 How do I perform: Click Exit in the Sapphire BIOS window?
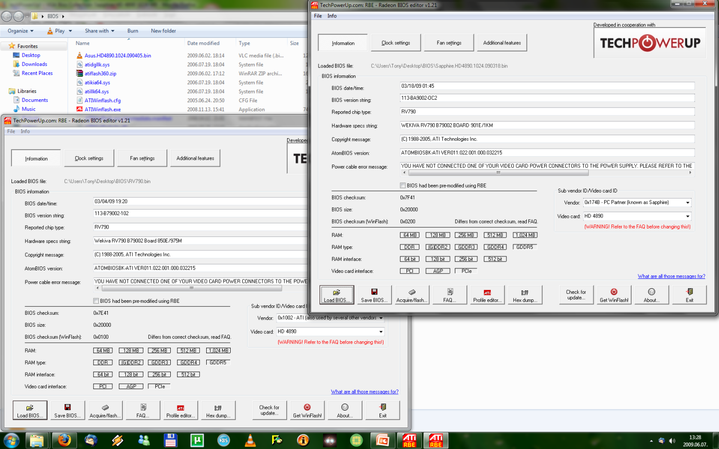pos(689,295)
